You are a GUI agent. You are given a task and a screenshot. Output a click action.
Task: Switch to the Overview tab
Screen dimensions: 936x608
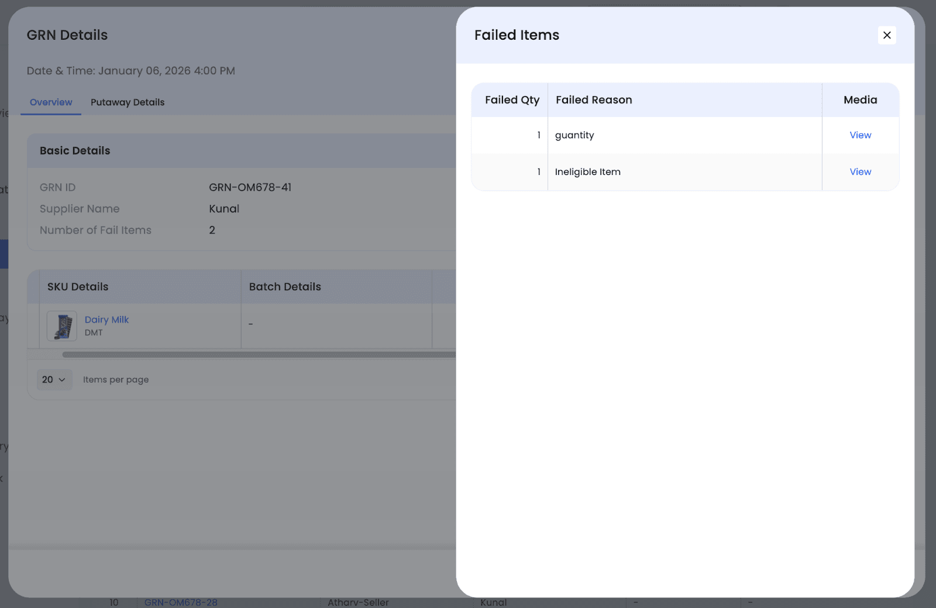pyautogui.click(x=51, y=102)
